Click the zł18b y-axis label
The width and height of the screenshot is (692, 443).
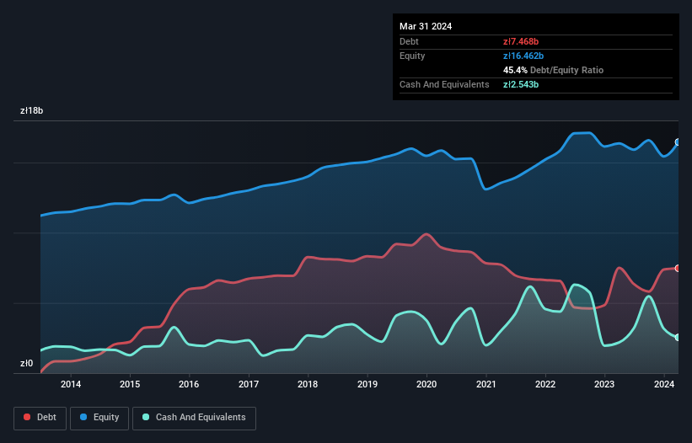[32, 110]
